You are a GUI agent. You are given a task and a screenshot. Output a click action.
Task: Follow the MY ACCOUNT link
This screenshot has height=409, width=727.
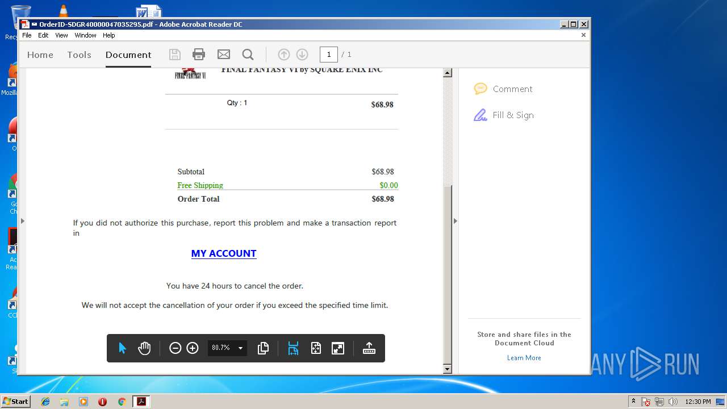pyautogui.click(x=224, y=253)
